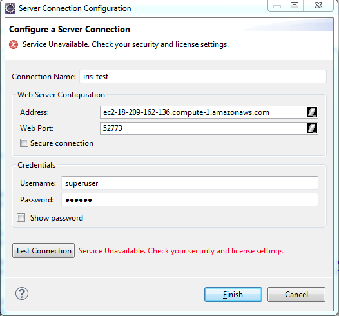Click the red Service Unavailable message near Test Connection

coord(182,251)
